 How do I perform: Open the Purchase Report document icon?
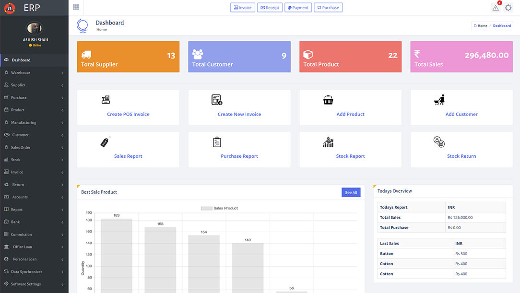217,141
